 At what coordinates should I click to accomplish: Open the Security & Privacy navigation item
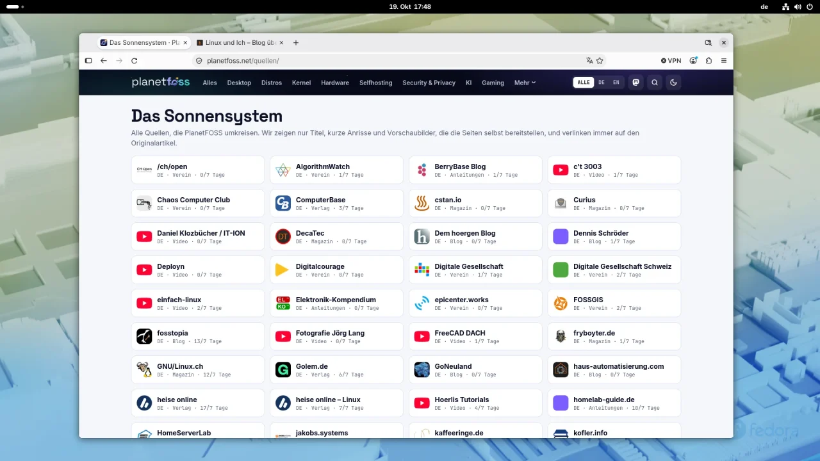(429, 83)
